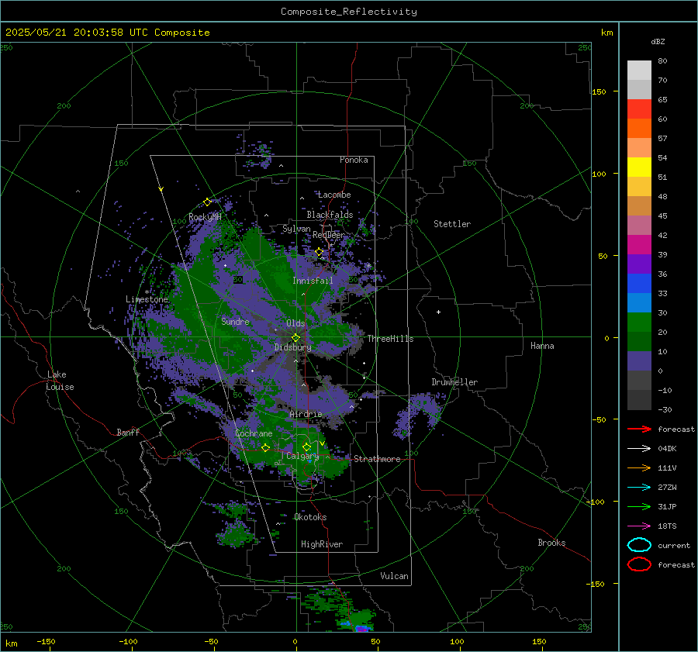Click the 80 dBZ legend value
698x652 pixels.
coord(662,61)
